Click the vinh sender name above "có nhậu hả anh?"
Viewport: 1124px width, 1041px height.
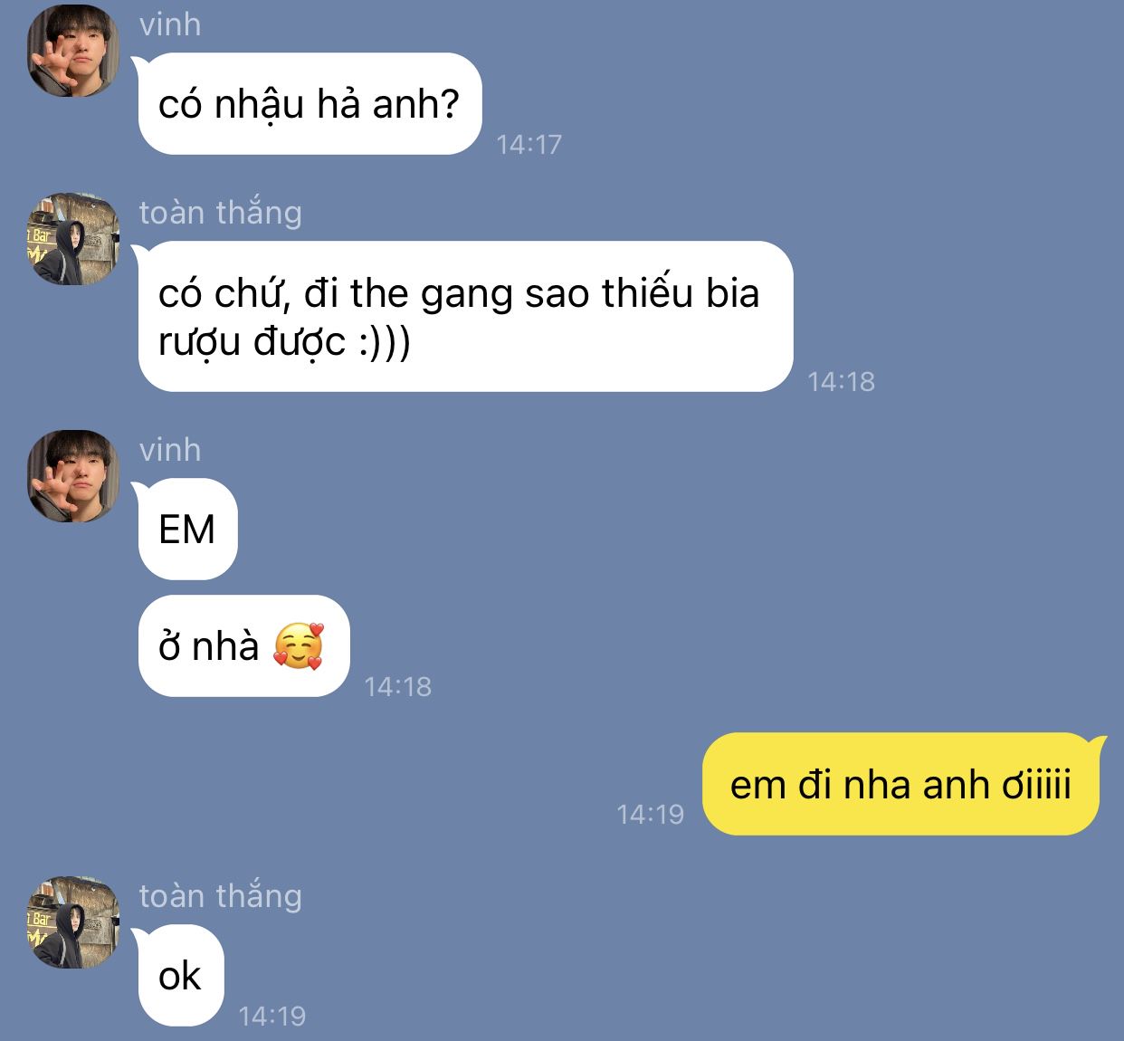[x=170, y=24]
